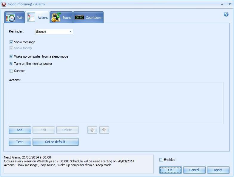Click the 'Occurs every week on Weekdays' line
This screenshot has width=234, height=177.
coord(69,161)
